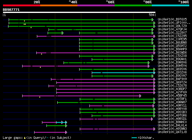
Task: Click the purple ~60% identity legend segment
Action: coord(96,5)
